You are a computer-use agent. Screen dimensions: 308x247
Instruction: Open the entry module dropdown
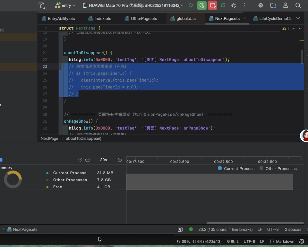[65, 5]
